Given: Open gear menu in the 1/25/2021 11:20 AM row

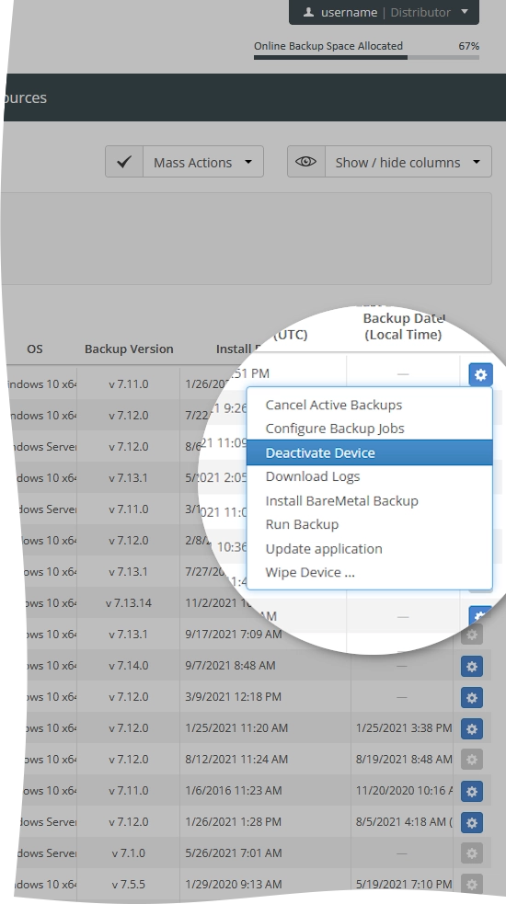Looking at the screenshot, I should (471, 728).
